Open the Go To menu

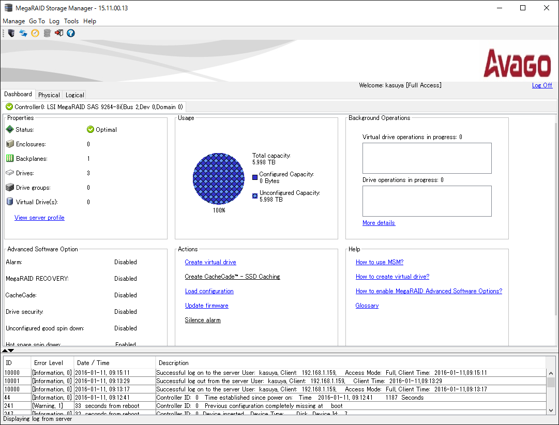(x=37, y=21)
